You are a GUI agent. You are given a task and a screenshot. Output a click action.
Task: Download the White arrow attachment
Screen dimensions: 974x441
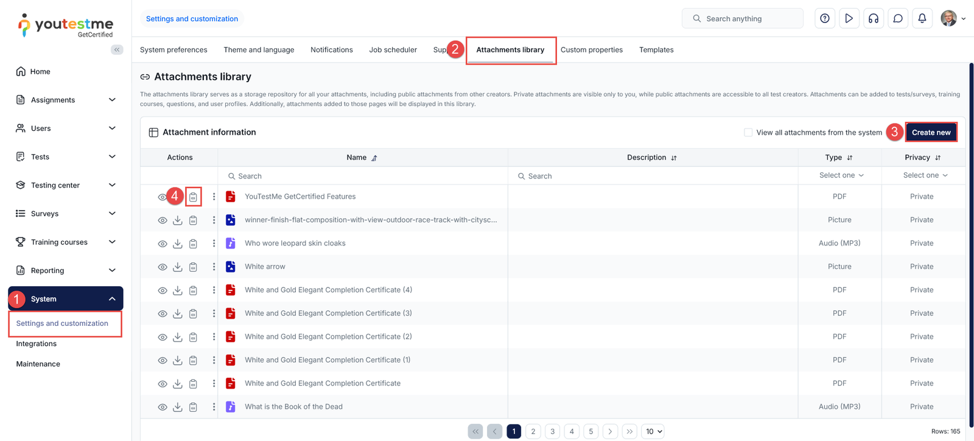pyautogui.click(x=178, y=267)
